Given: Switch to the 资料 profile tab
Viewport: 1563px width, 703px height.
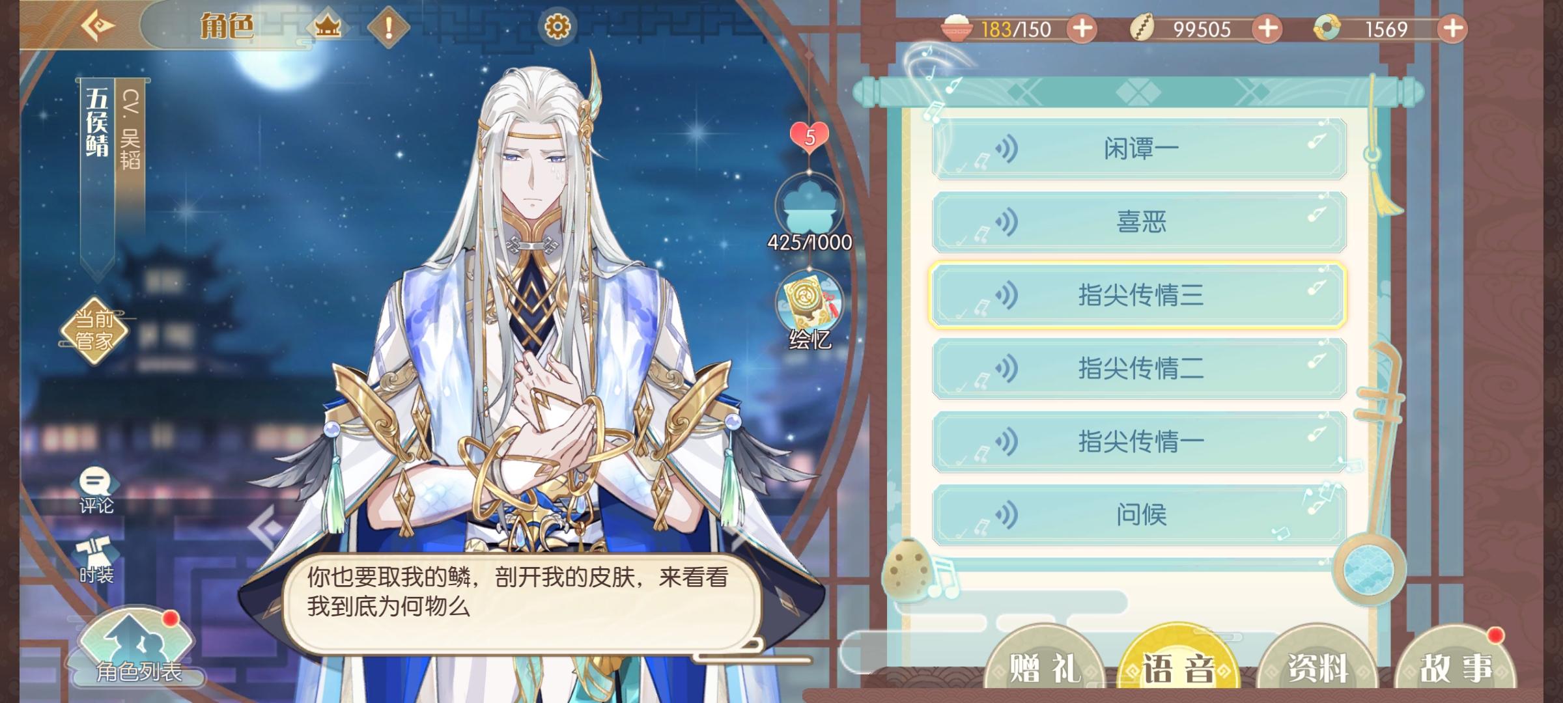Looking at the screenshot, I should [1317, 664].
